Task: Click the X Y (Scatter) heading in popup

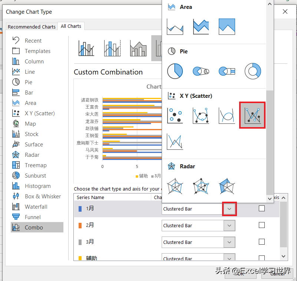Action: 196,96
